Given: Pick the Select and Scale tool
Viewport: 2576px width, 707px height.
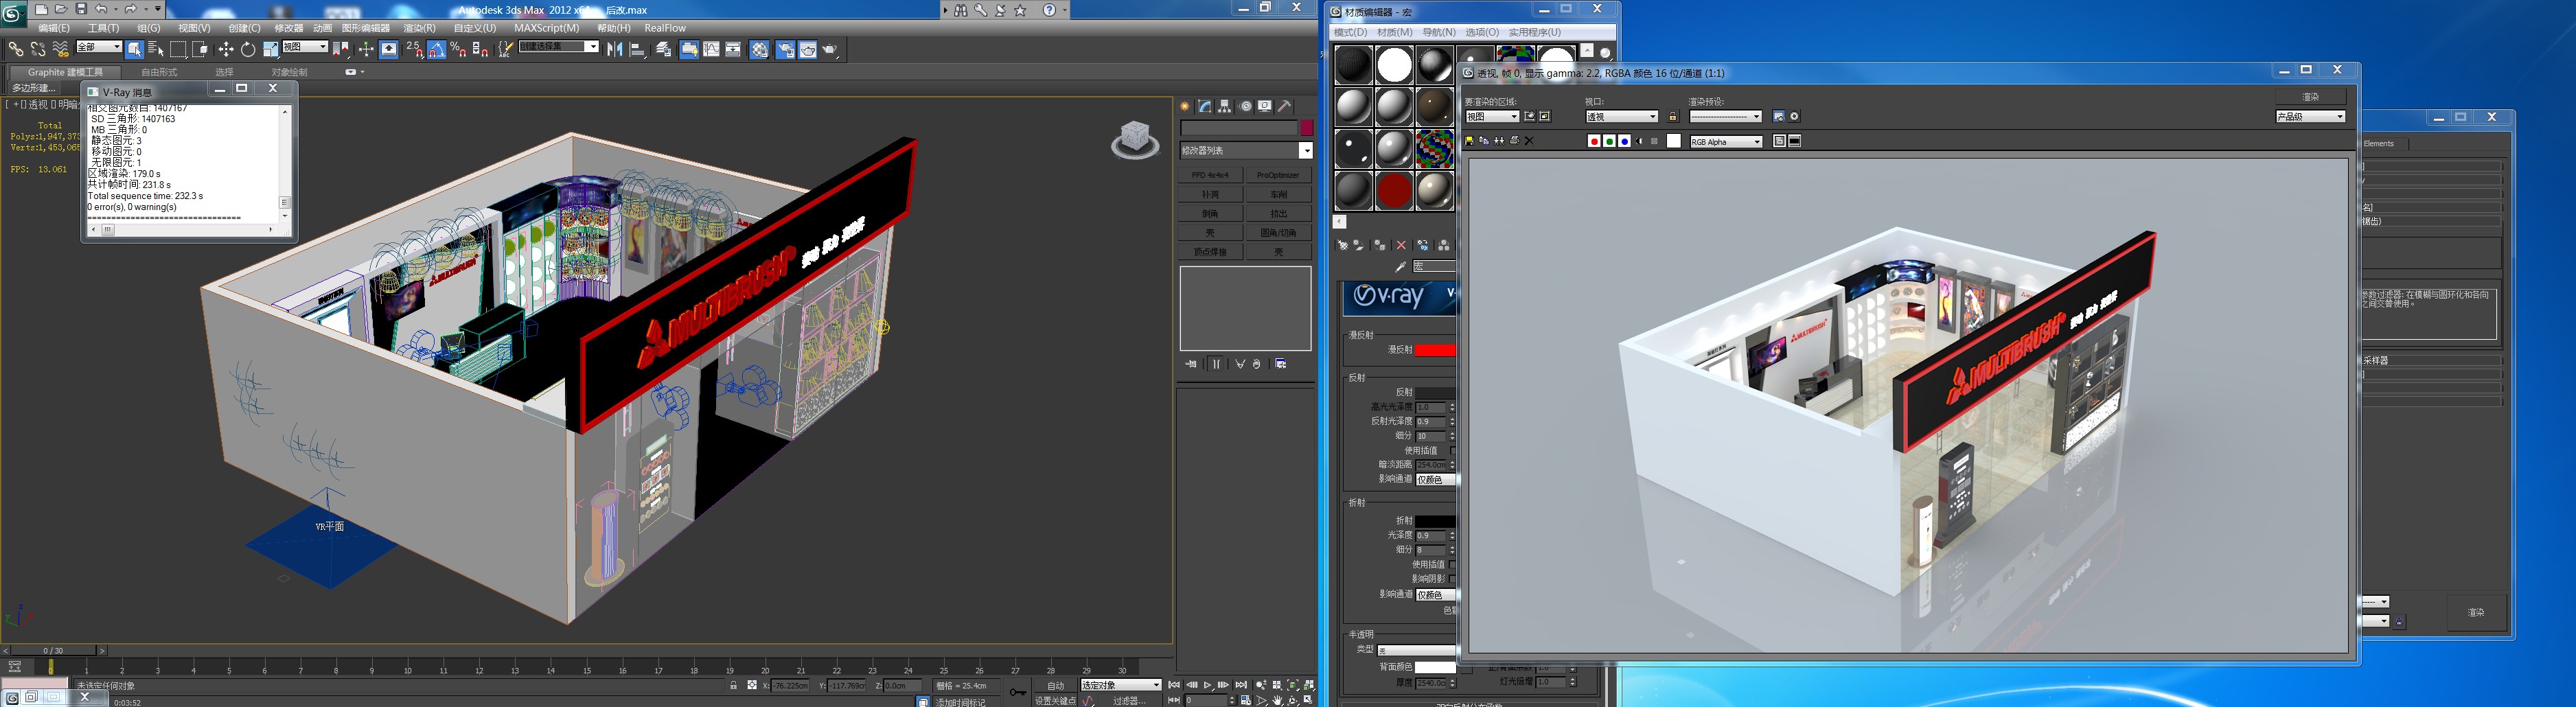Looking at the screenshot, I should (271, 48).
